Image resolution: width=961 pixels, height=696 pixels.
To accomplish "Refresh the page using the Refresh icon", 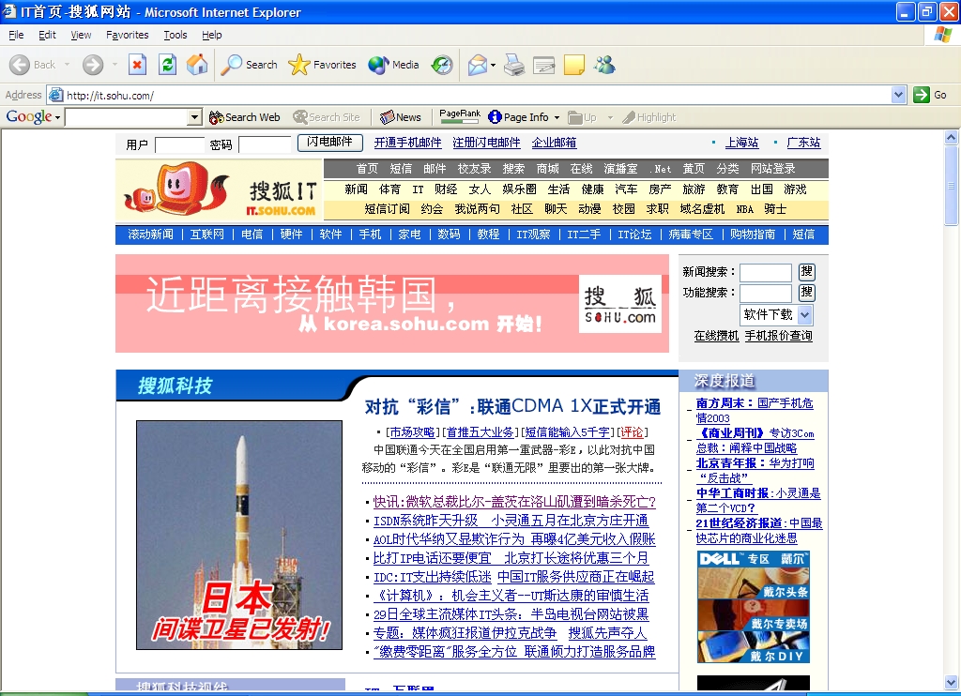I will [167, 65].
